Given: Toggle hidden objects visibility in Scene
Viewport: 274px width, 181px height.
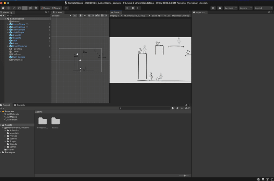Looking at the screenshot, I should (x=98, y=15).
